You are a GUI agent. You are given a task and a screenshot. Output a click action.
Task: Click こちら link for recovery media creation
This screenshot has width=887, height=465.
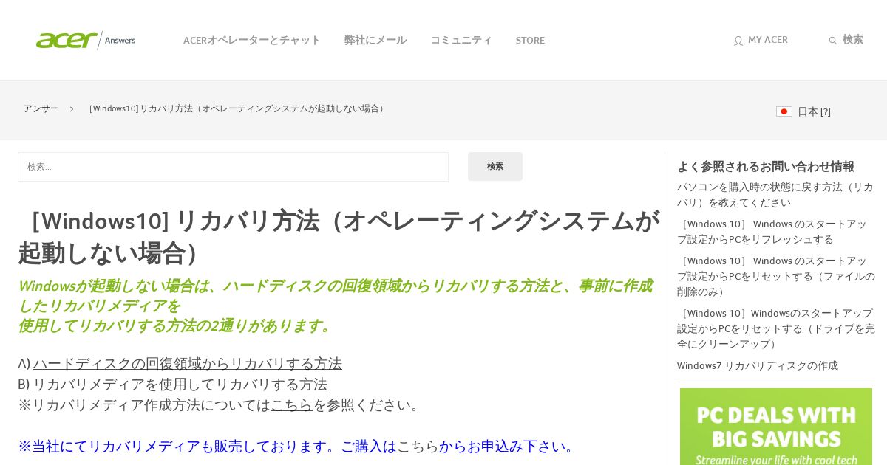(x=292, y=404)
